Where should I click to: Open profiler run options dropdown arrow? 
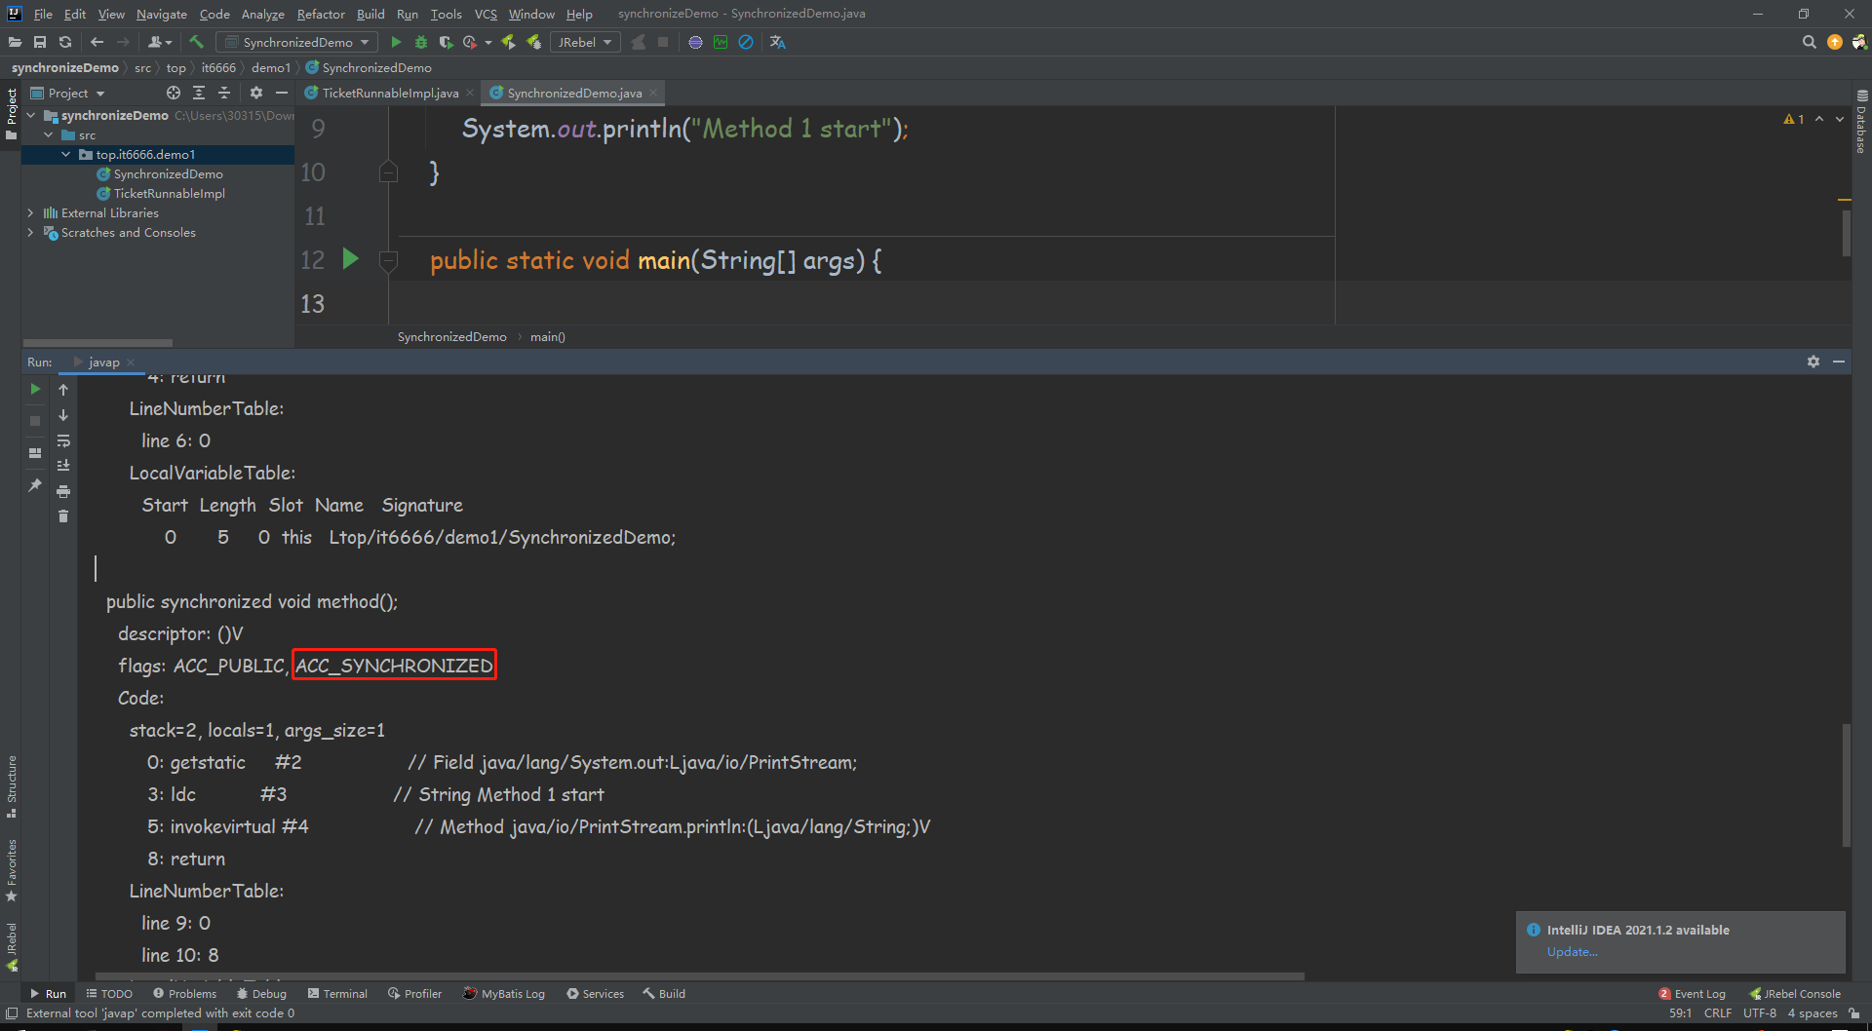click(487, 43)
